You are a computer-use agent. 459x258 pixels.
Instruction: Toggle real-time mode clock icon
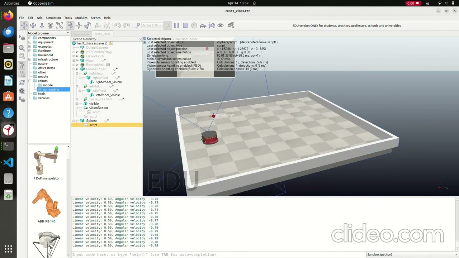[194, 25]
